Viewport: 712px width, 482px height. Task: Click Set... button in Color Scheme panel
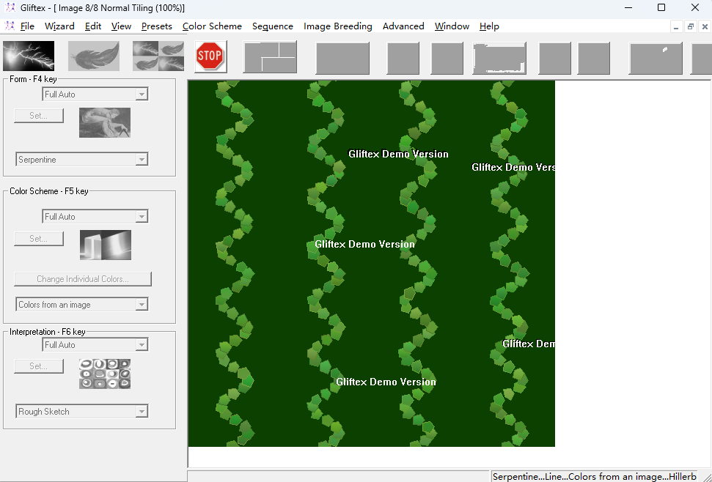point(39,239)
